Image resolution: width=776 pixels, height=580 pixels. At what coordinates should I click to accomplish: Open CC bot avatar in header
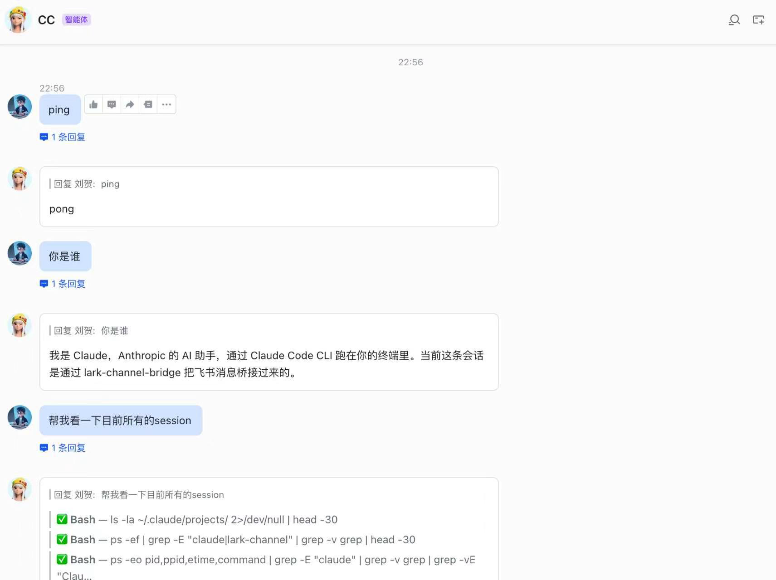[18, 20]
